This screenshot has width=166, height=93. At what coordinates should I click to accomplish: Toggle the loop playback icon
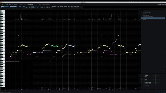[x=10, y=4]
